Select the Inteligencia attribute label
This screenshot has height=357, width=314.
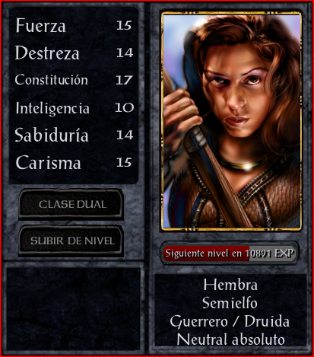pyautogui.click(x=52, y=108)
